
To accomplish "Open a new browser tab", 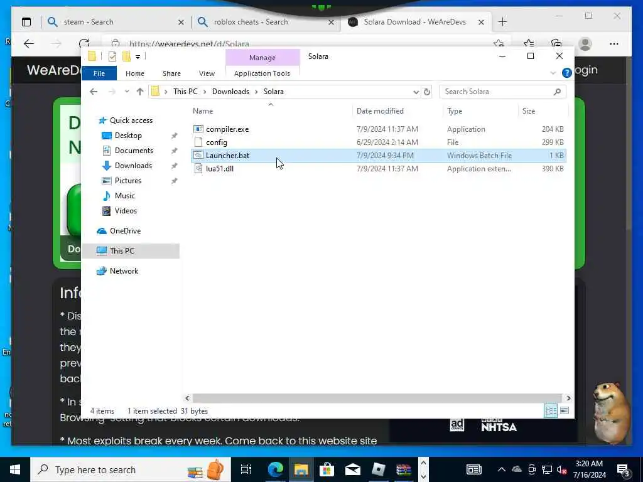I will [x=502, y=22].
